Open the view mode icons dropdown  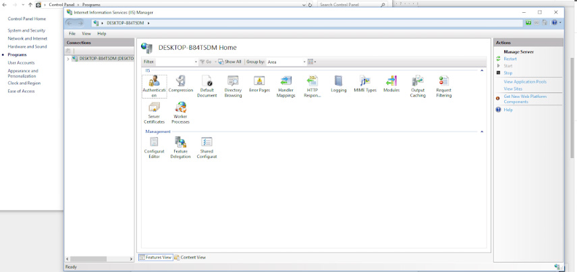[x=312, y=62]
